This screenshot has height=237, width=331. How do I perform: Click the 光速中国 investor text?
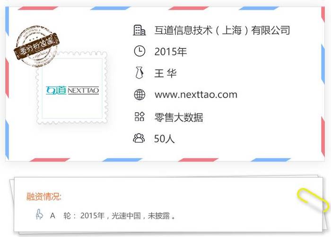click(126, 216)
